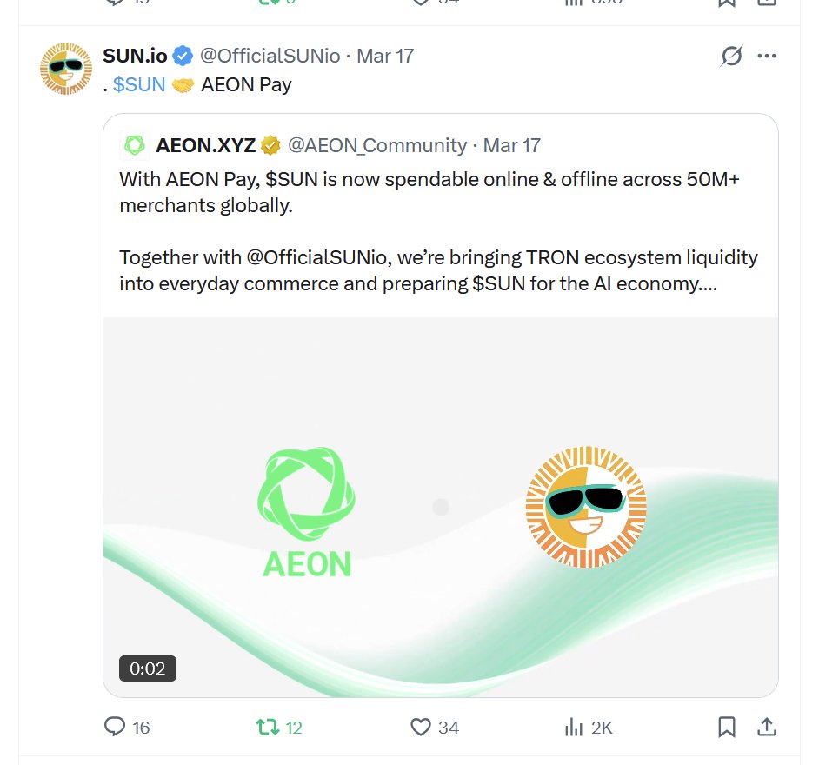Visit the @OfficialSUNio handle in the header
The width and height of the screenshot is (819, 765).
pos(271,57)
